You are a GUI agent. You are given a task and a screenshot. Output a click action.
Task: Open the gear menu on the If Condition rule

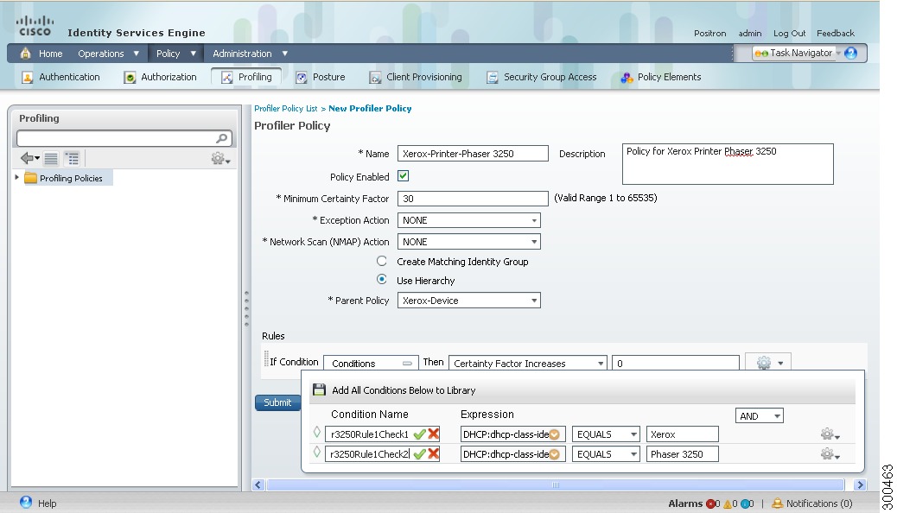[x=768, y=363]
